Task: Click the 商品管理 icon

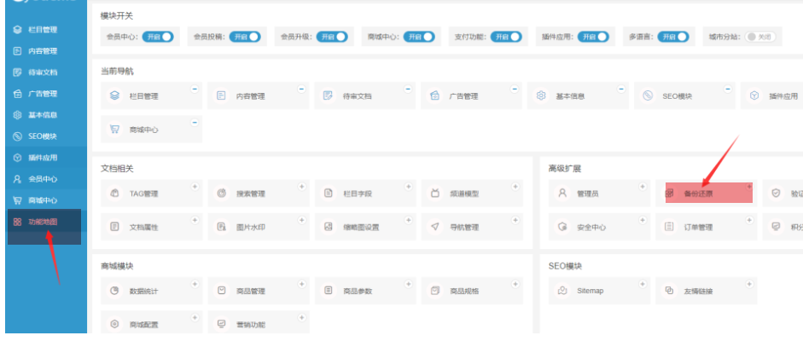Action: coord(221,291)
